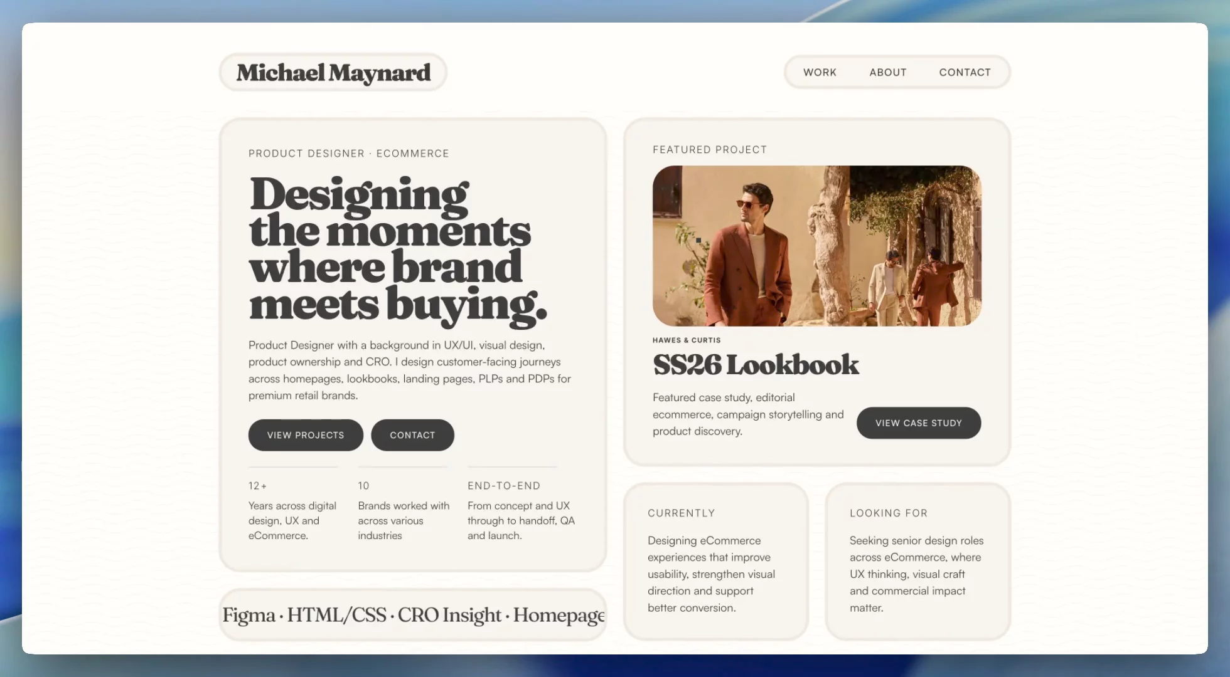Select Contact in the top navigation
The width and height of the screenshot is (1230, 677).
click(965, 72)
